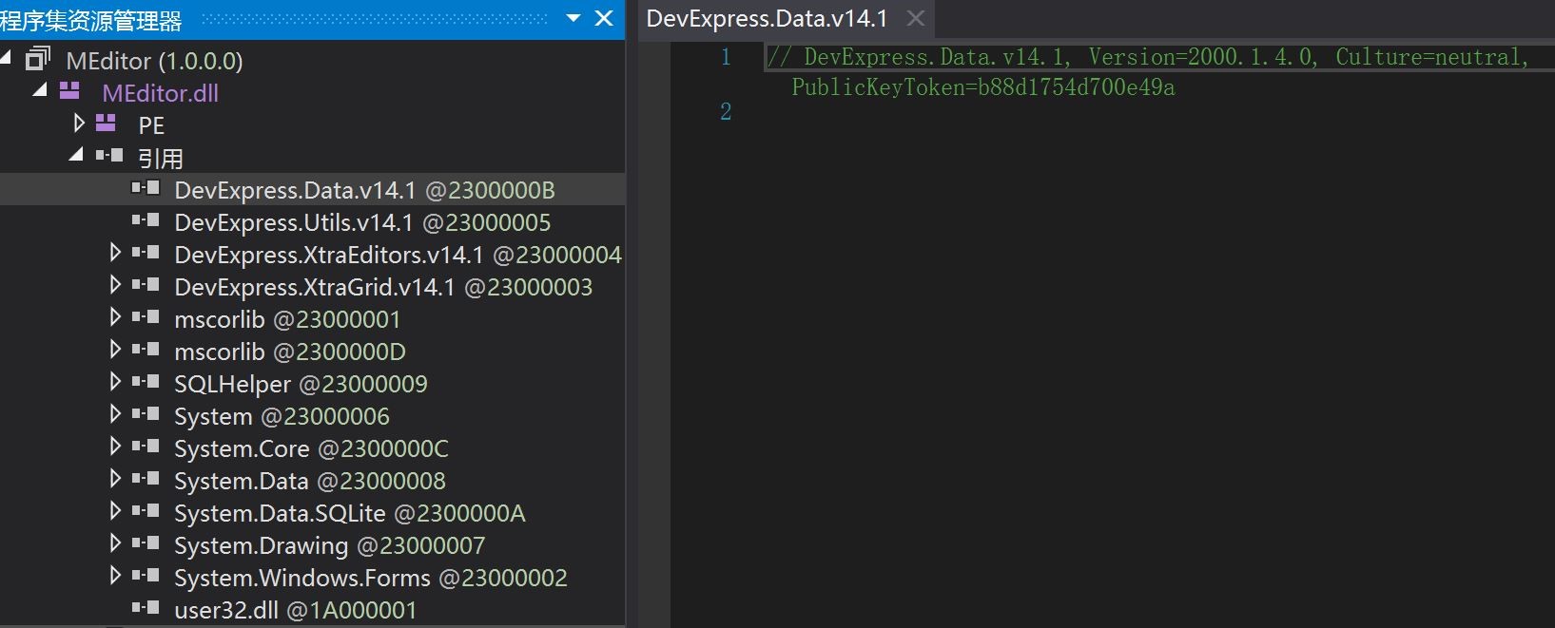Expand SQLHelper reference node

pos(115,381)
